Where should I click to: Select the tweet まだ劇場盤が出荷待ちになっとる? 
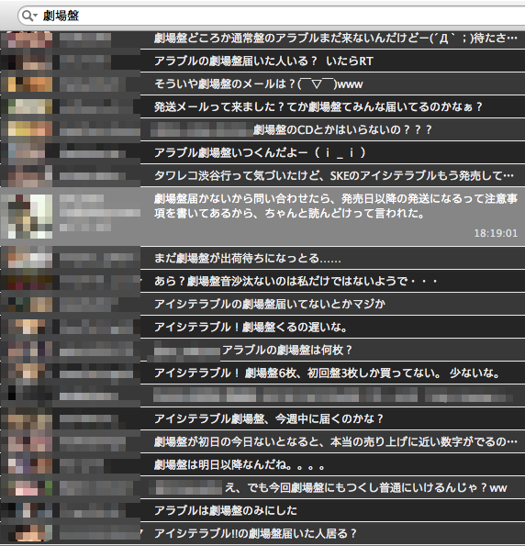[262, 258]
